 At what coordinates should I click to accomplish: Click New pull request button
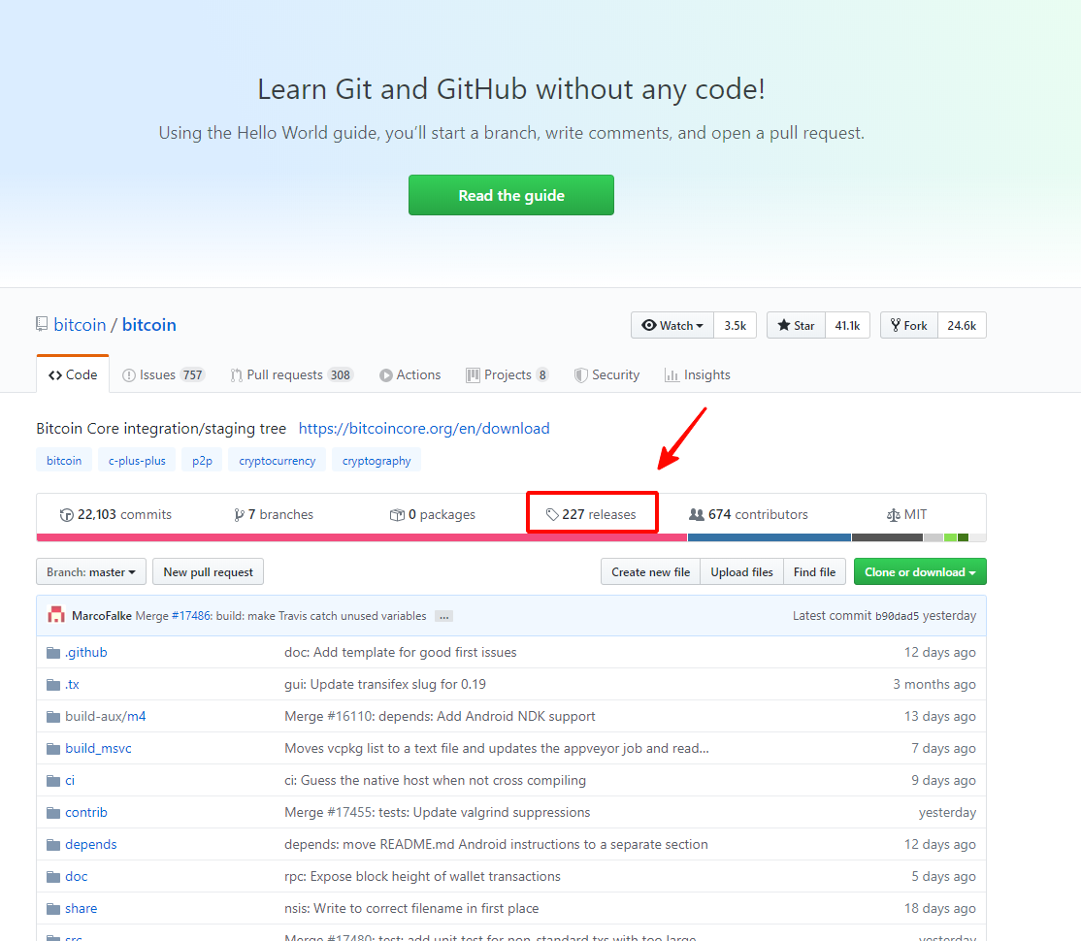pos(209,572)
